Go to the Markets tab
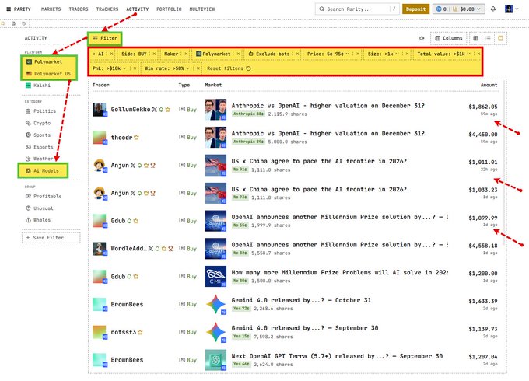This screenshot has width=529, height=381. [51, 9]
